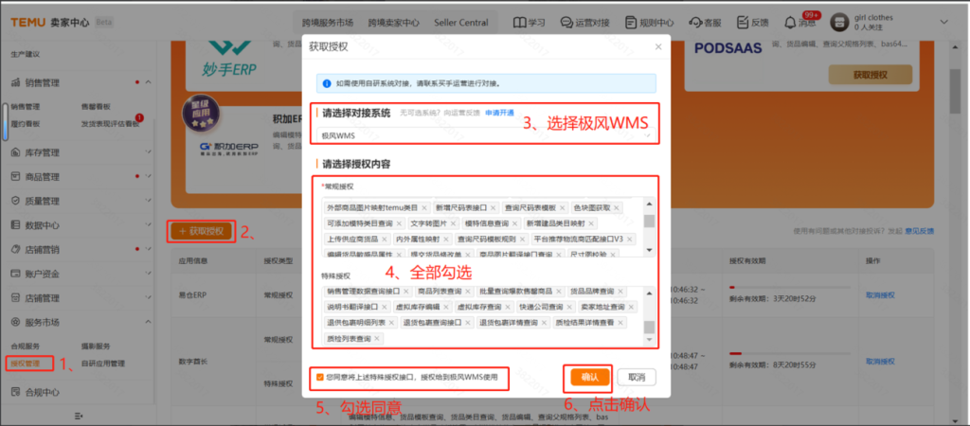Screen dimensions: 970x426
Task: Click the 申请开通 link
Action: (x=499, y=113)
